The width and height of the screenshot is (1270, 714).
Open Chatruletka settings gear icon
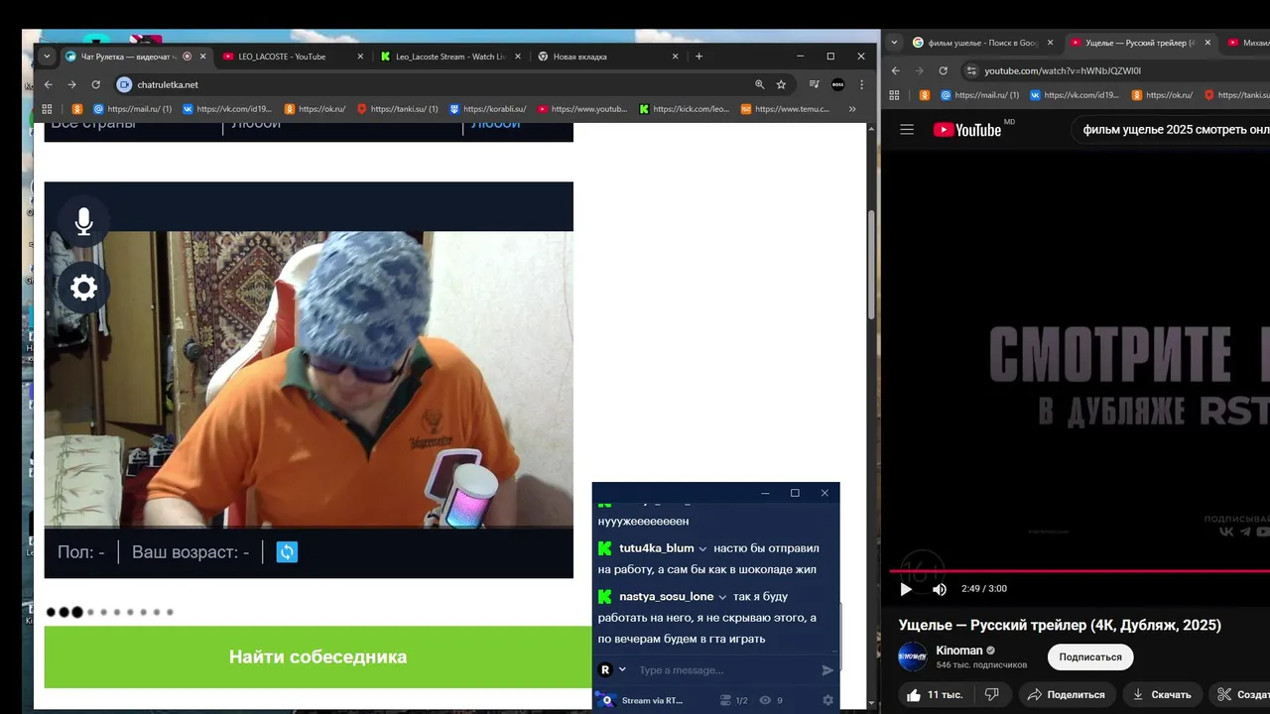84,289
